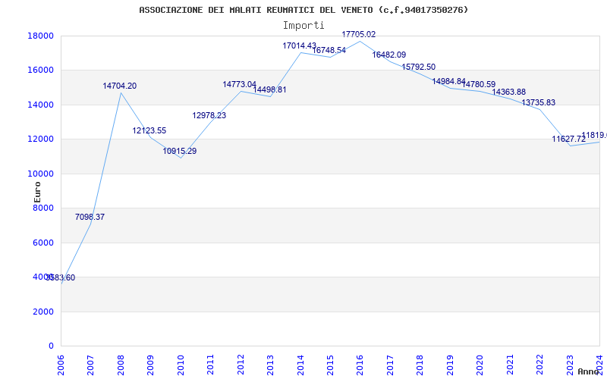Select the 11627.72 data label
The width and height of the screenshot is (607, 379).
(x=568, y=139)
